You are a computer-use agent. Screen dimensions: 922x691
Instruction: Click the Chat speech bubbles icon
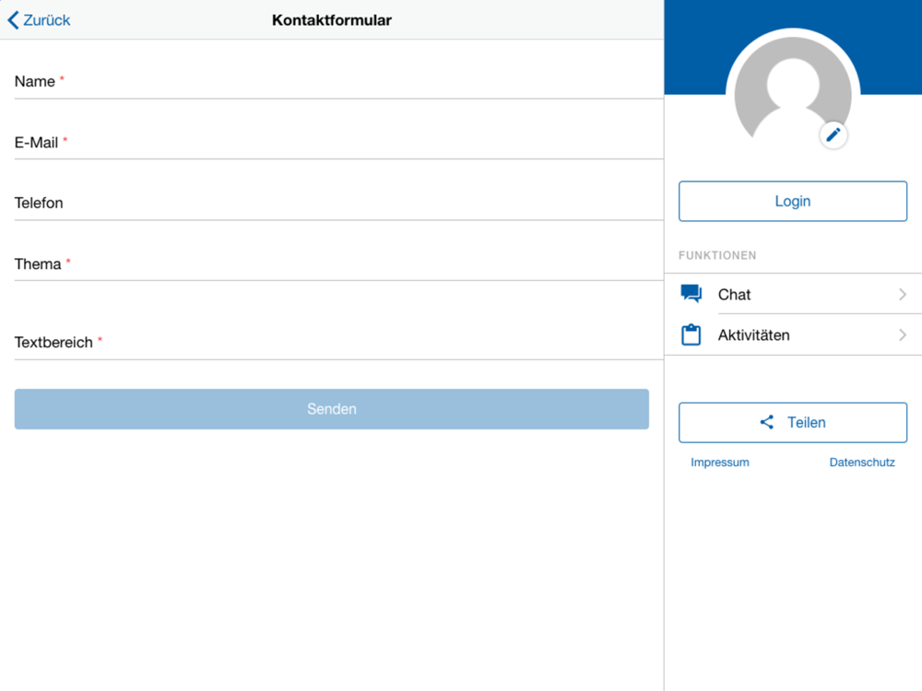(x=691, y=293)
